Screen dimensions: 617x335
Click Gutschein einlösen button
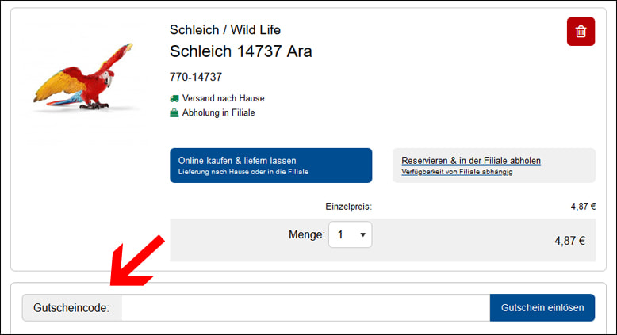(x=542, y=307)
